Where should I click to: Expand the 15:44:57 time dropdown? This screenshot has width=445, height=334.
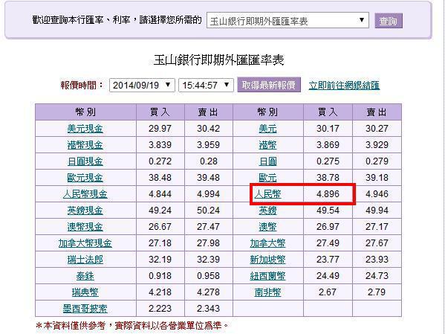(206, 85)
